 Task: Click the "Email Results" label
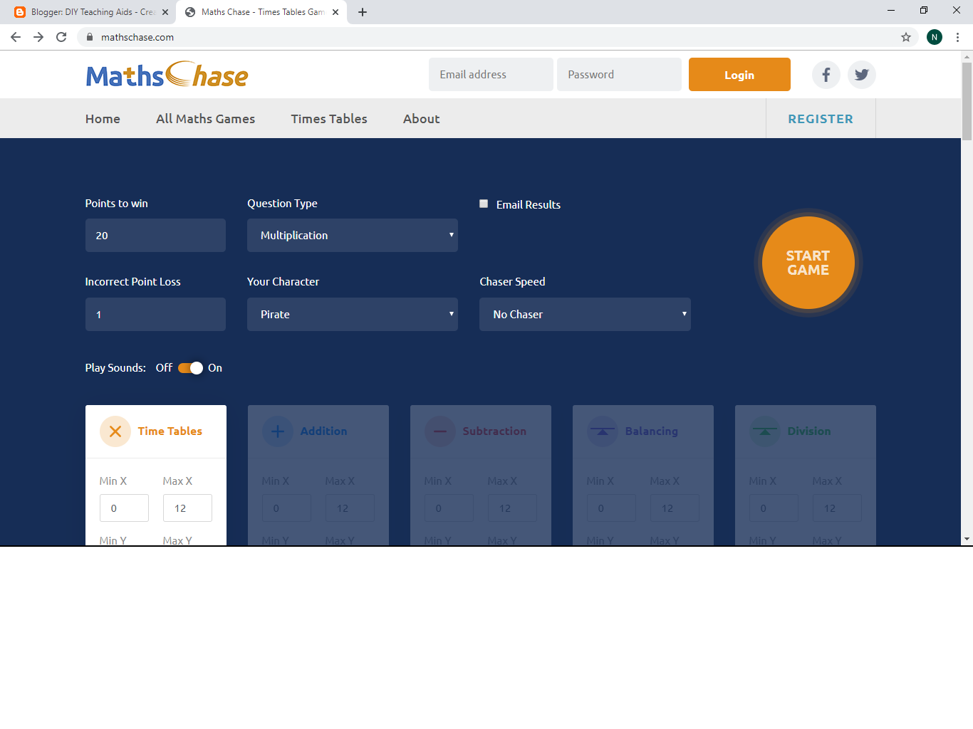tap(529, 205)
